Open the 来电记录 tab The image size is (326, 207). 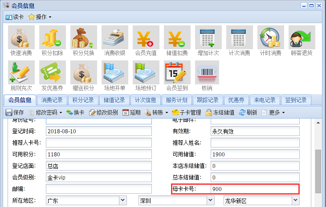pos(265,100)
